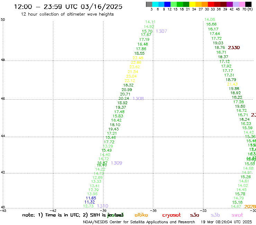This screenshot has height=225, width=256.
Task: Click the yellow wave height 21.54
Action: point(133,72)
